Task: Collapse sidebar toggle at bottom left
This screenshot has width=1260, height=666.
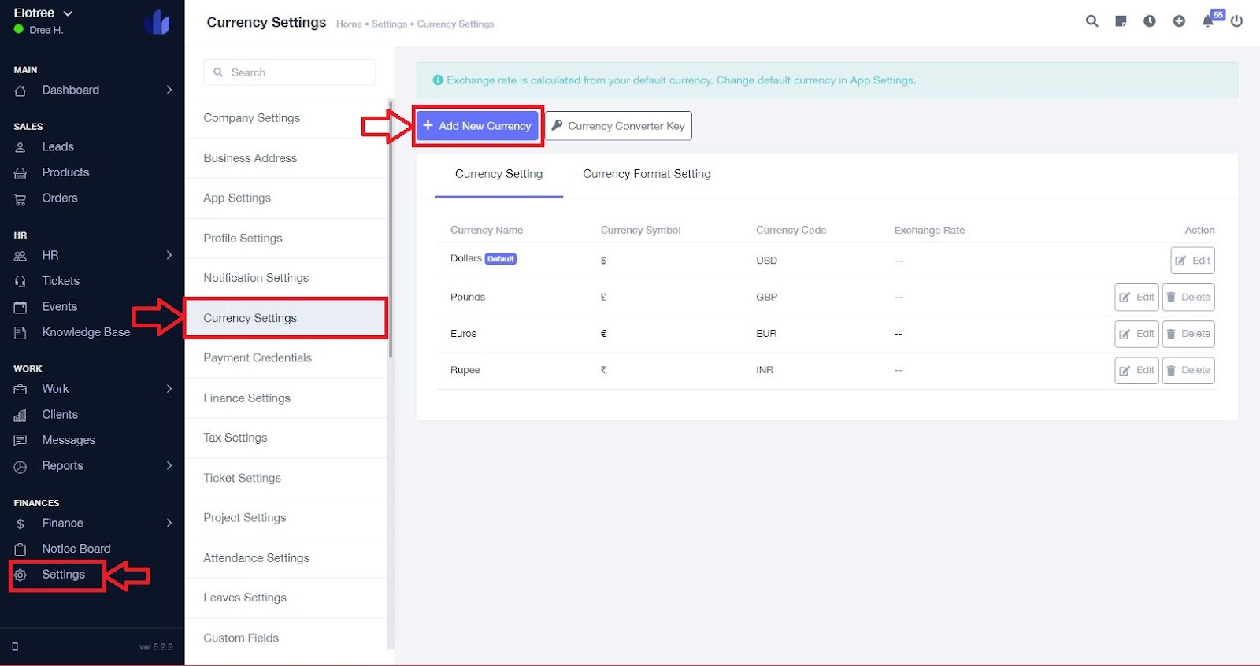Action: (15, 646)
